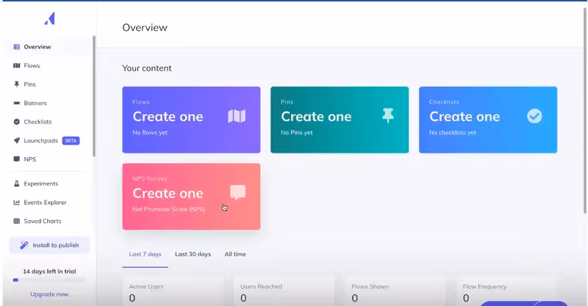The width and height of the screenshot is (588, 306).
Task: Click Create one on the Flows card
Action: pos(168,117)
